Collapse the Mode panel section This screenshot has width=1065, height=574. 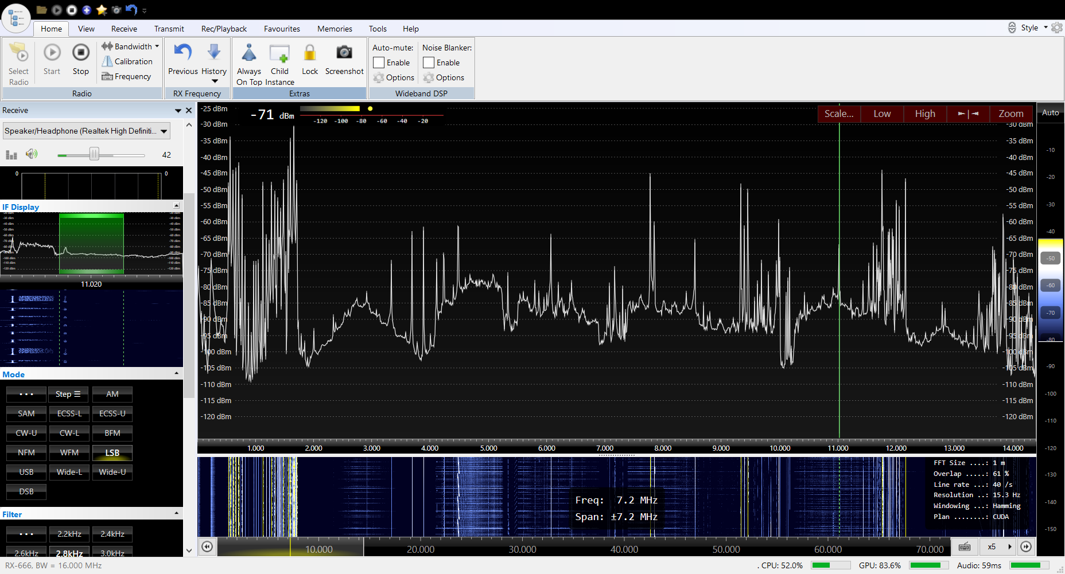pos(176,374)
